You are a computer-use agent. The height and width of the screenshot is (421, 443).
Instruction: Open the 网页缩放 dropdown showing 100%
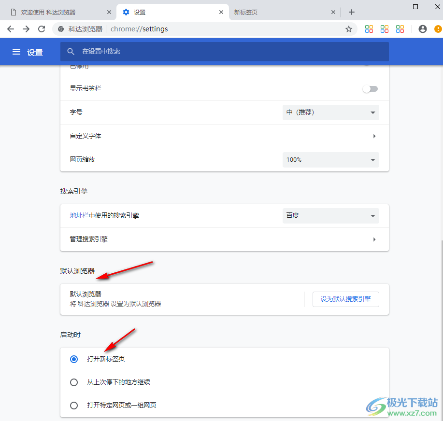tap(330, 159)
